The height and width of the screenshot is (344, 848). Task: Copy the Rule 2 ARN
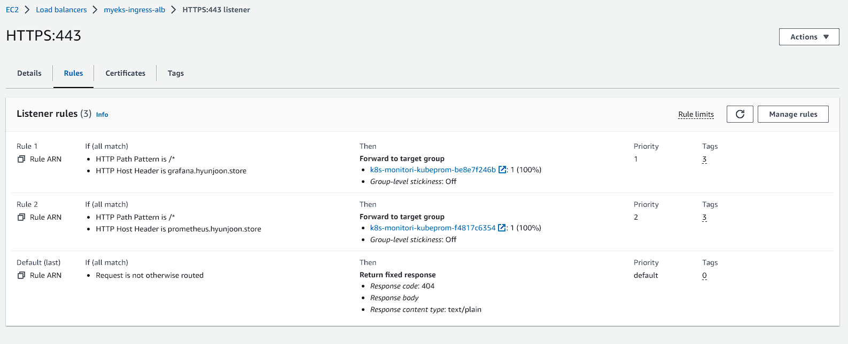click(21, 218)
